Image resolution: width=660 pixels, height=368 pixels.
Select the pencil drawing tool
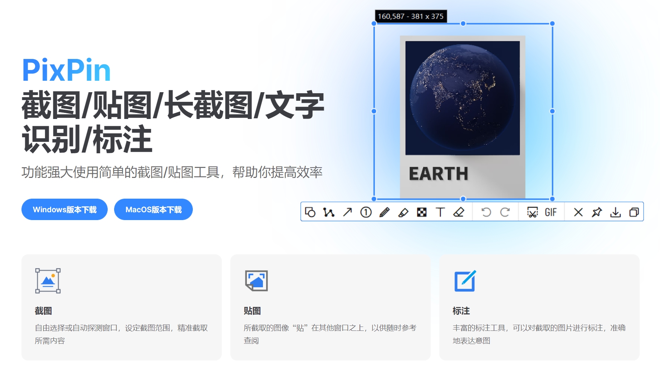click(x=385, y=212)
